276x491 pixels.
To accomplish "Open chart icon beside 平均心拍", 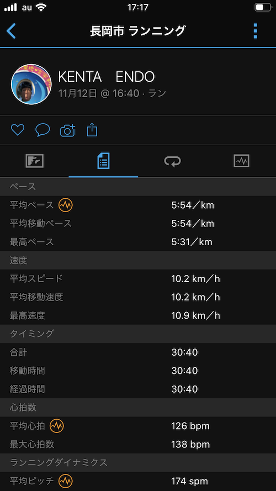I will 57,426.
